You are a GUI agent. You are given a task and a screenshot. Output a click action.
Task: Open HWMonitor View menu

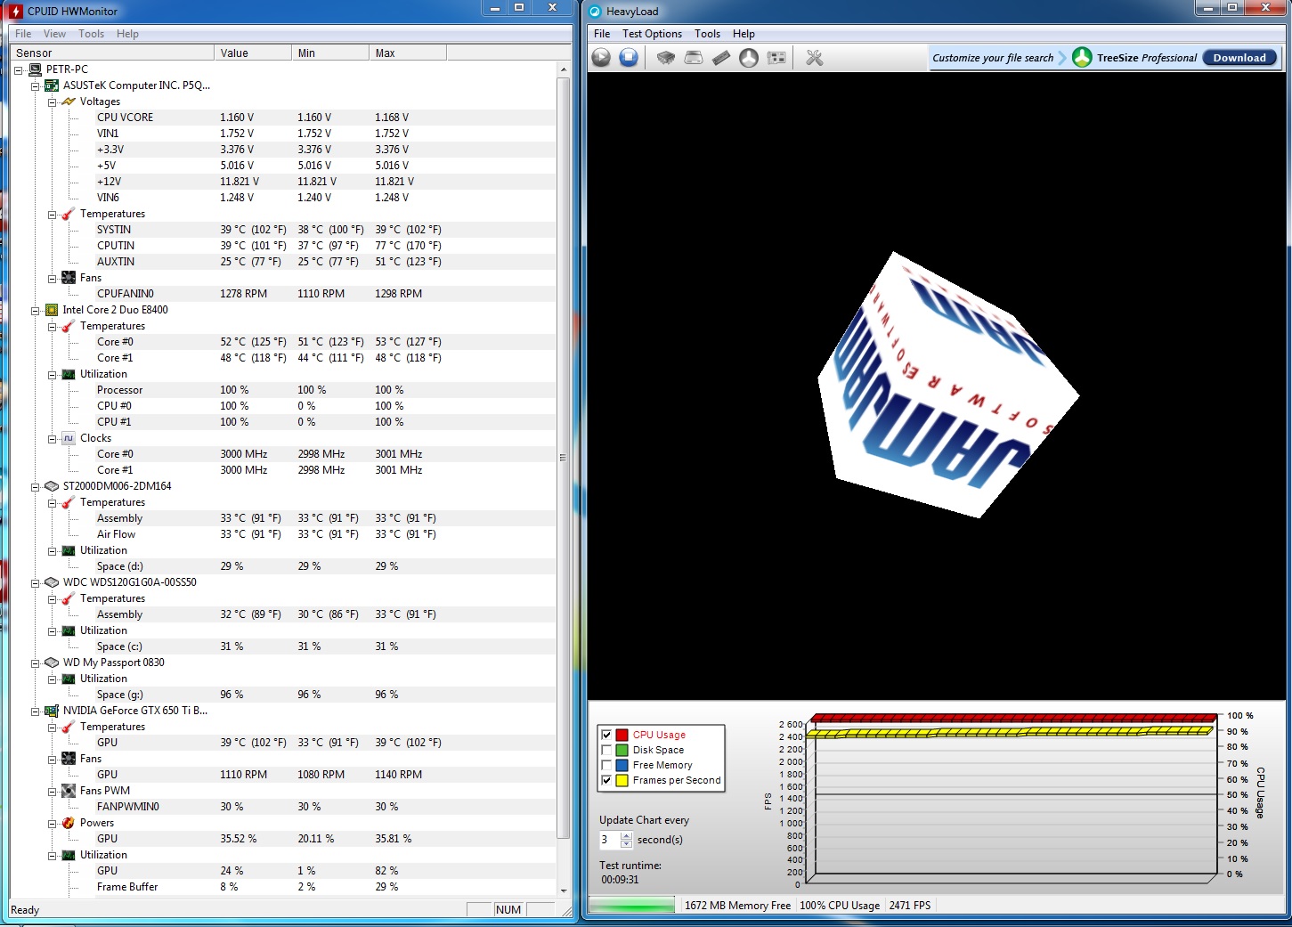[x=54, y=34]
